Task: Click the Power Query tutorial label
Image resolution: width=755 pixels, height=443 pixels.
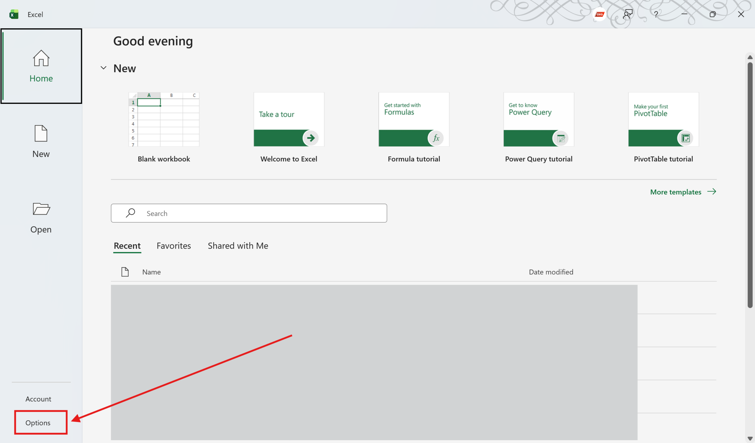Action: [539, 159]
